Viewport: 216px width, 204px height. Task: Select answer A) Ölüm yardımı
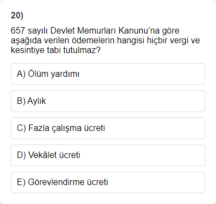pos(108,74)
